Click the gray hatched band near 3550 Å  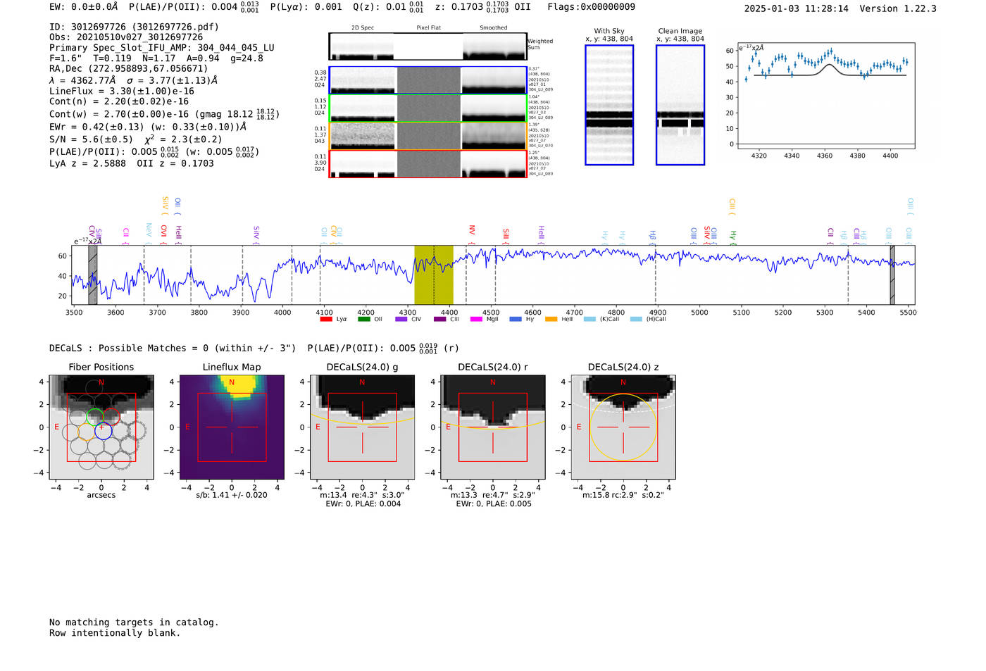coord(92,275)
